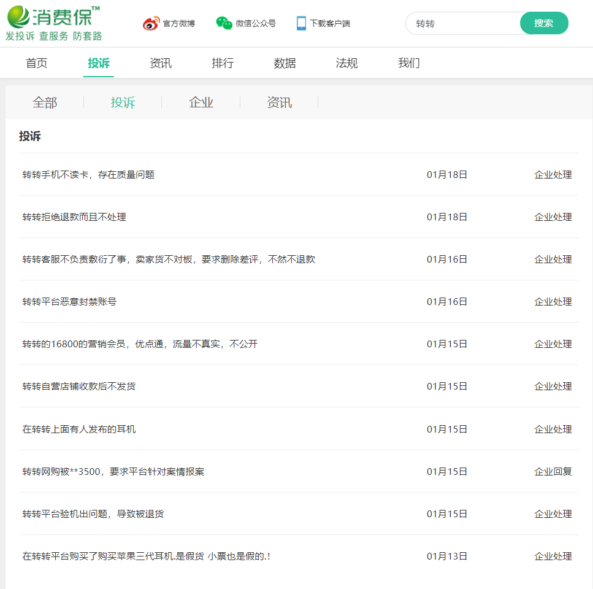The image size is (593, 589).
Task: Click 企业处理 status for 转转拒绝退款 row
Action: 553,217
